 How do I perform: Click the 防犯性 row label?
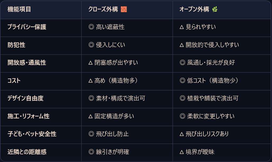(x=16, y=45)
